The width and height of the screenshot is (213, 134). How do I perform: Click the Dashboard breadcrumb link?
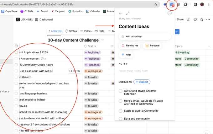tap(46, 19)
